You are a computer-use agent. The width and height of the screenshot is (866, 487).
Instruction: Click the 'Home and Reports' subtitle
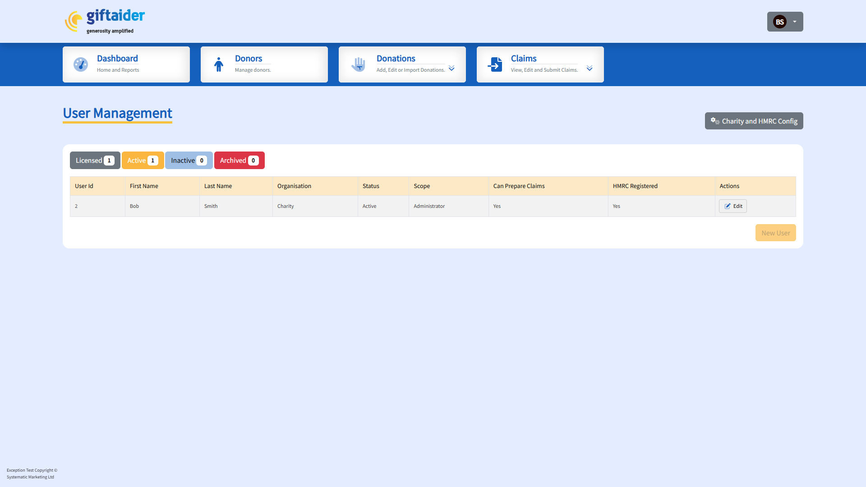point(118,70)
